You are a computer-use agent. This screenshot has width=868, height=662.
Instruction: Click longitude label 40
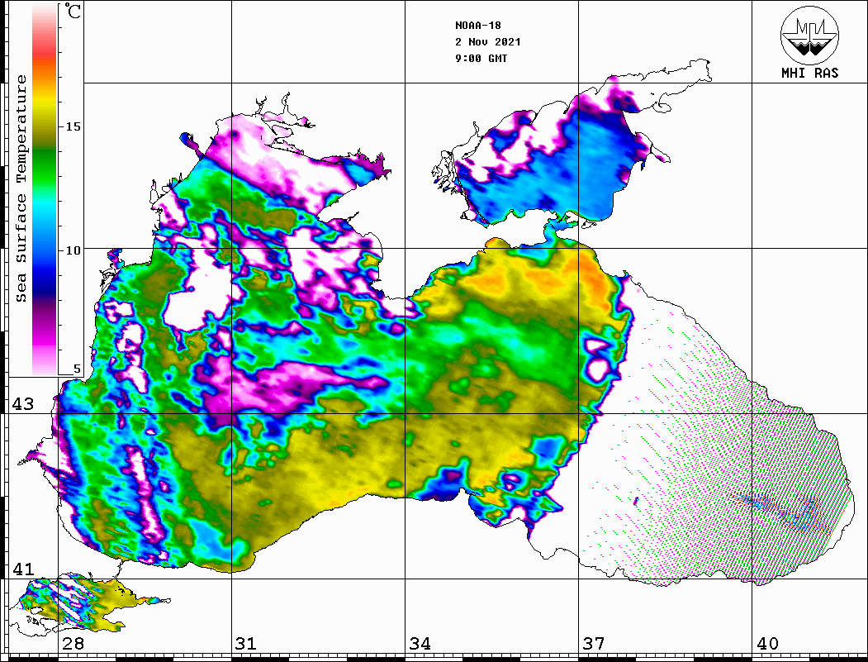767,644
